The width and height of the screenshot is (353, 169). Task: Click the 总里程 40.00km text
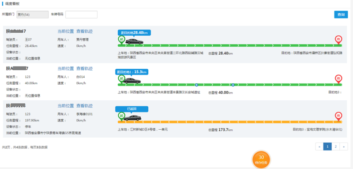[x=220, y=93]
